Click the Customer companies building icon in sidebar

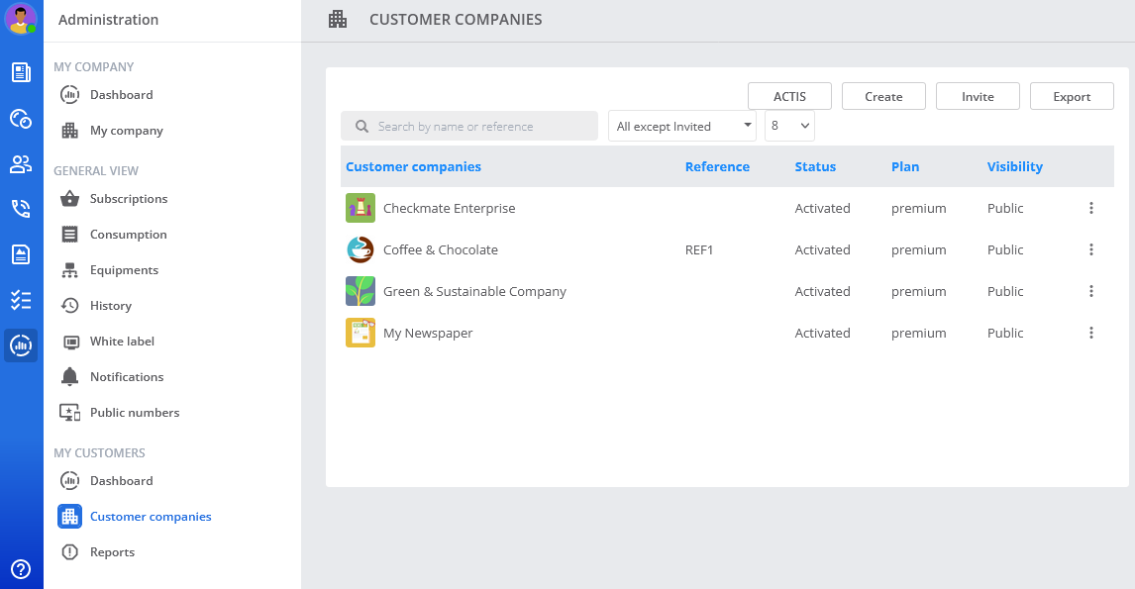tap(69, 516)
